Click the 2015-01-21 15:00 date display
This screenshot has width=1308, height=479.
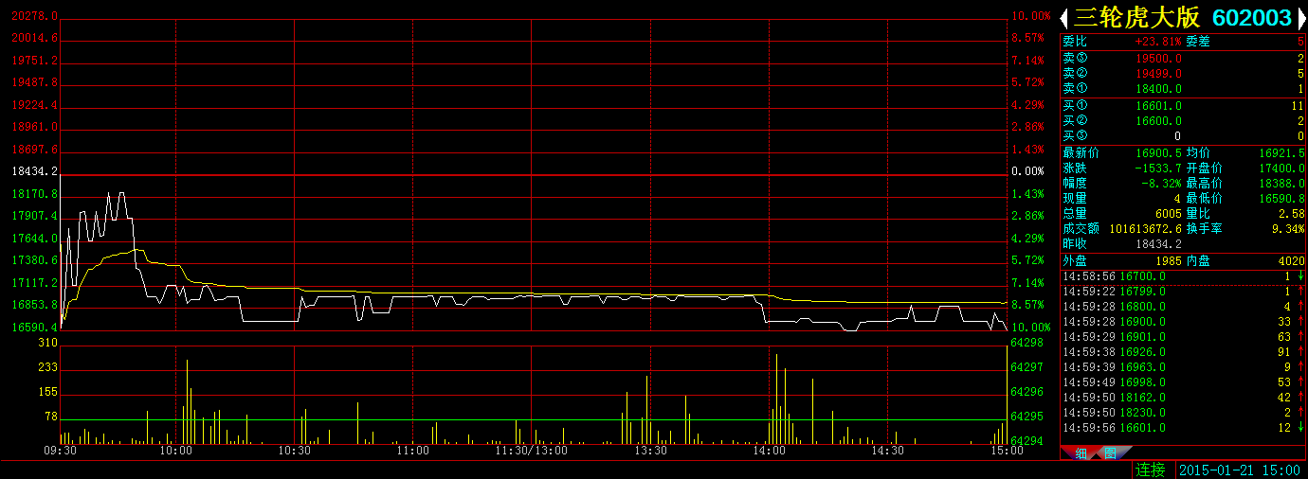(1241, 470)
